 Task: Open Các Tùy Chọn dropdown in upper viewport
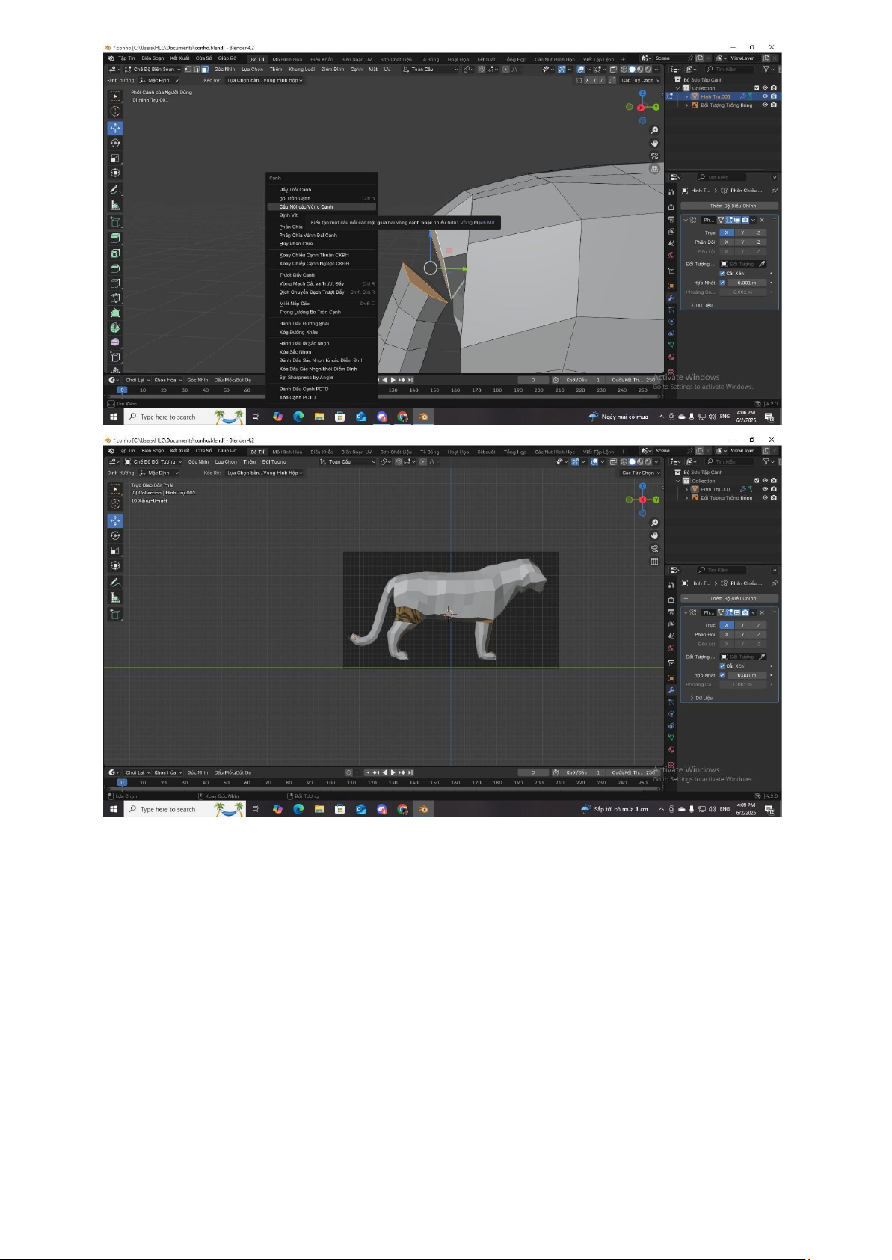[641, 80]
